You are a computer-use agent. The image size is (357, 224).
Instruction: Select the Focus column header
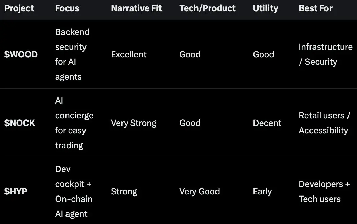pyautogui.click(x=67, y=8)
